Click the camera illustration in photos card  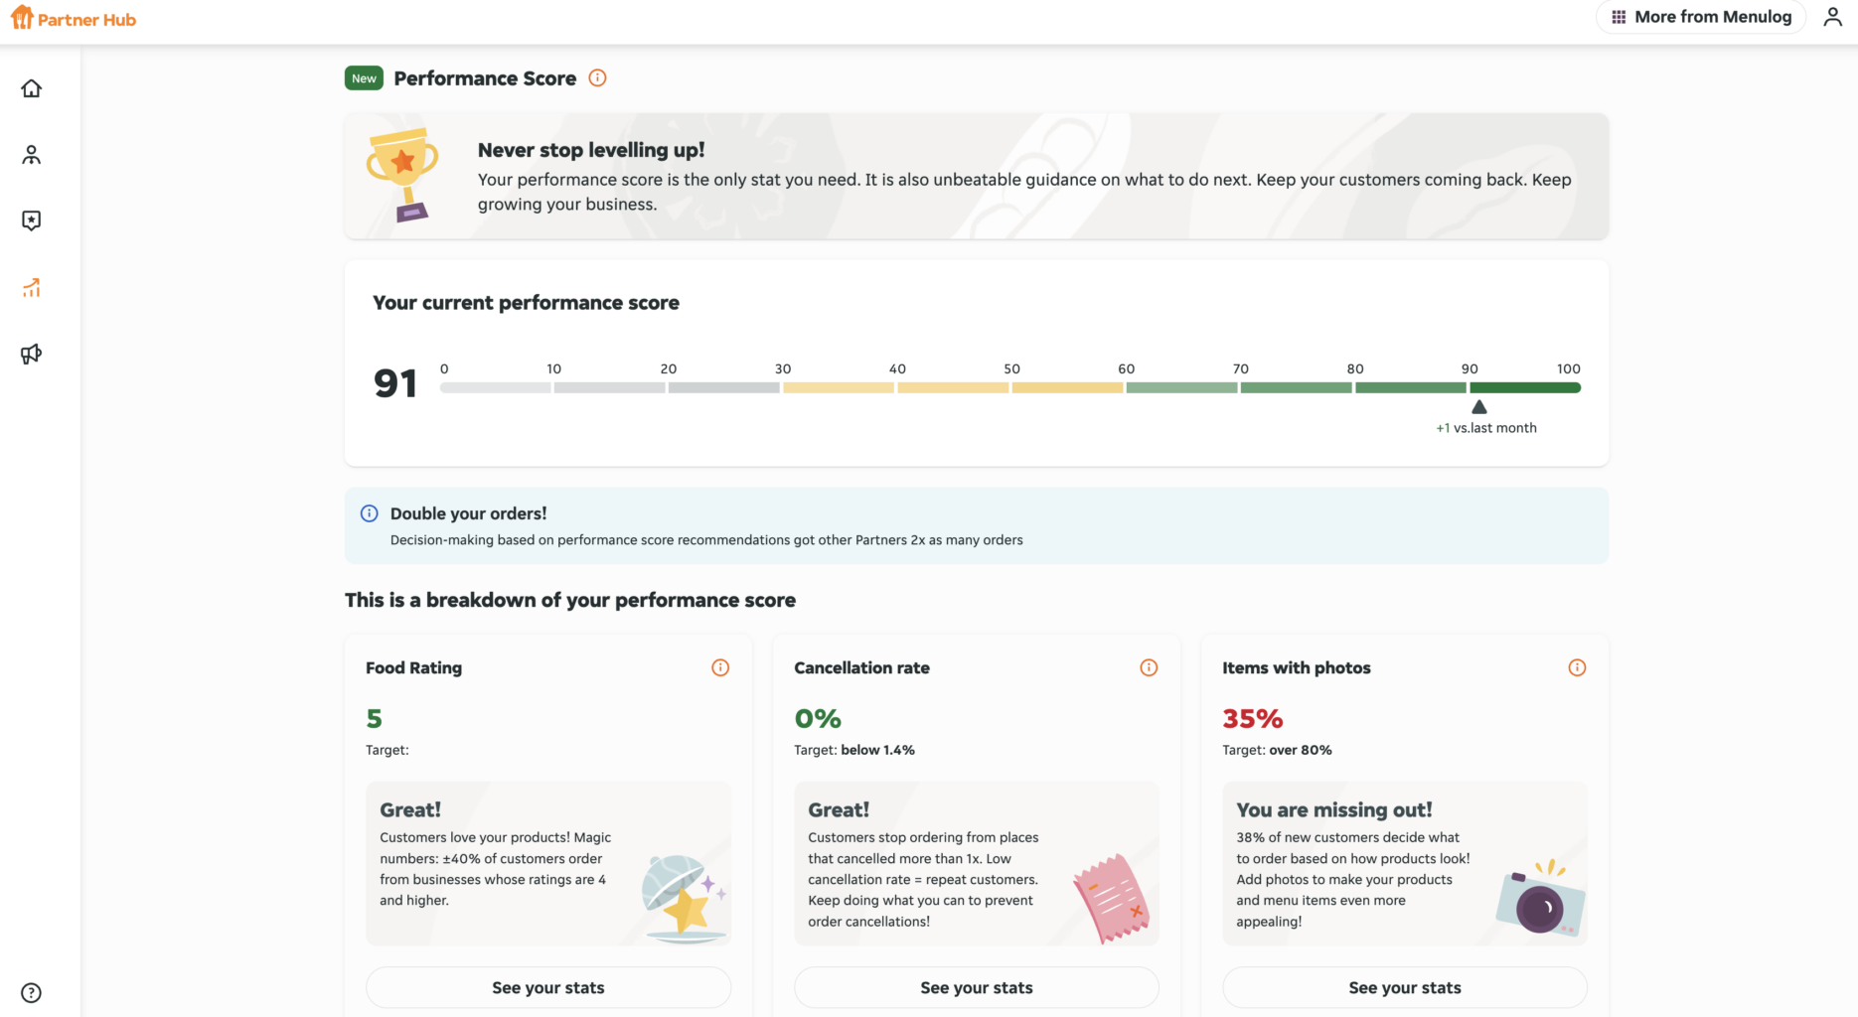pos(1540,898)
